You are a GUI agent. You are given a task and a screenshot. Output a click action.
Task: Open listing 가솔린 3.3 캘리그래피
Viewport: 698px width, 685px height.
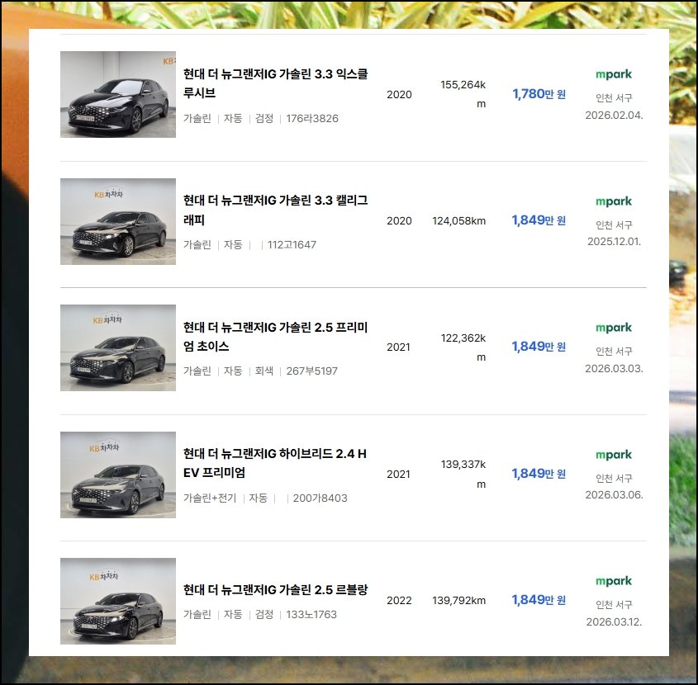276,210
